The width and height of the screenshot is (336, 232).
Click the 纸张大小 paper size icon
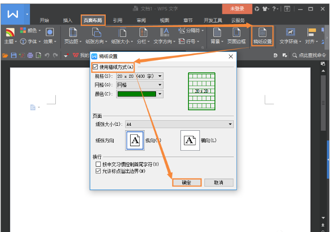coord(122,32)
